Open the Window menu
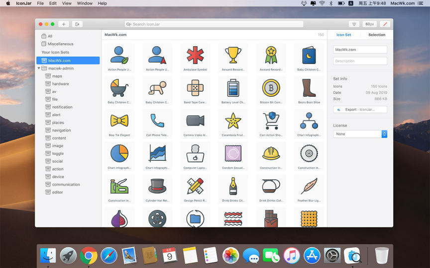 [85, 3]
